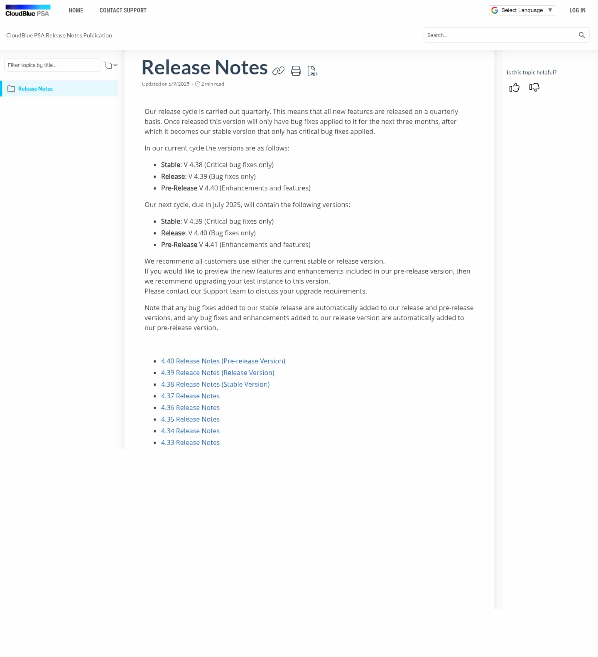
Task: Copy the Release Notes permalink icon
Action: pyautogui.click(x=278, y=71)
